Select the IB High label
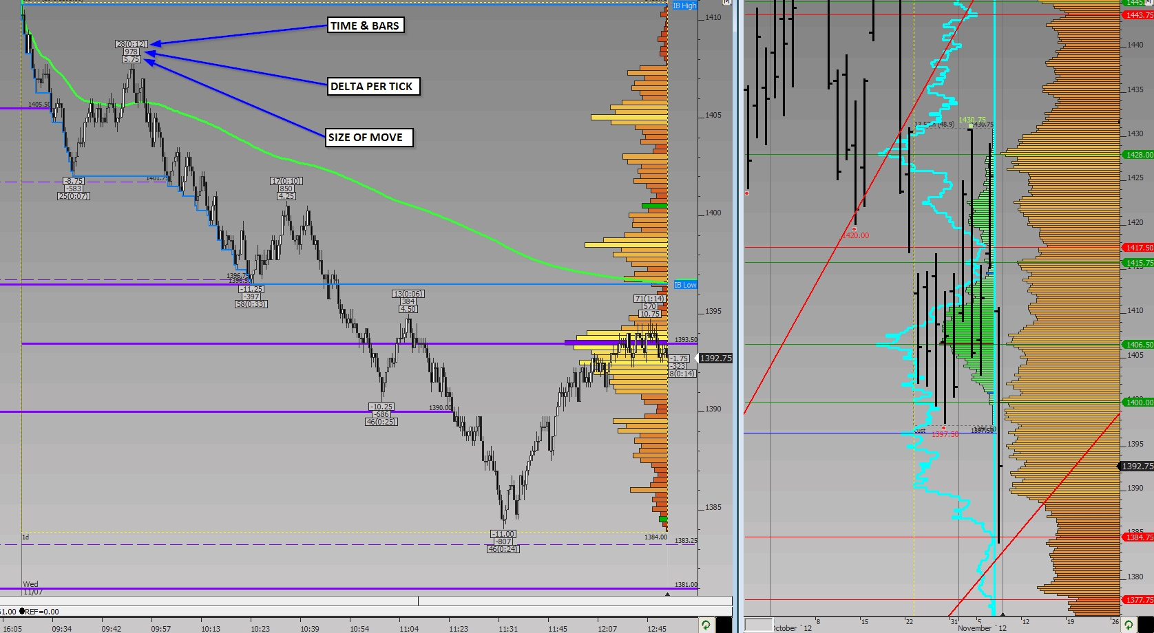Image resolution: width=1154 pixels, height=633 pixels. point(684,6)
